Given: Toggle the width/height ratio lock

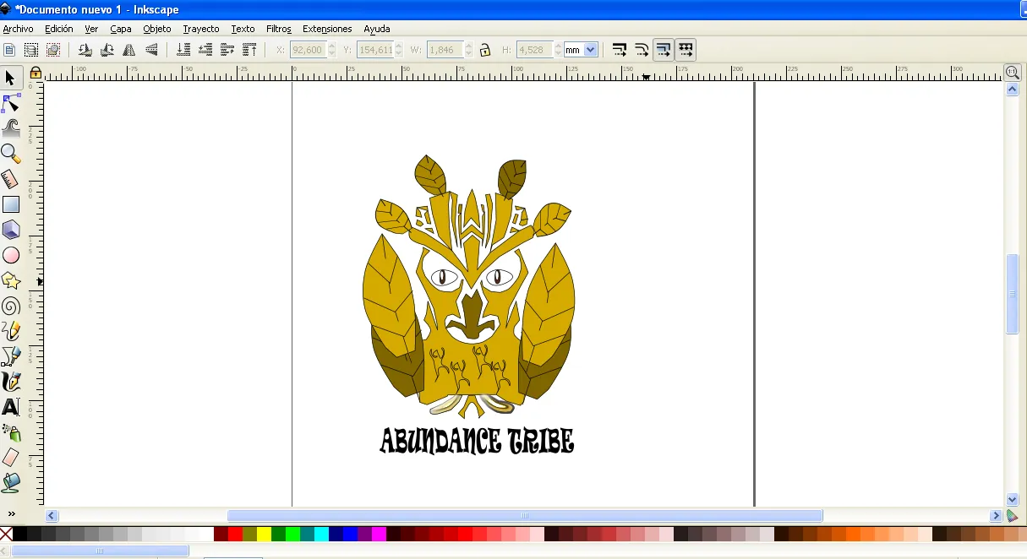Looking at the screenshot, I should click(485, 50).
